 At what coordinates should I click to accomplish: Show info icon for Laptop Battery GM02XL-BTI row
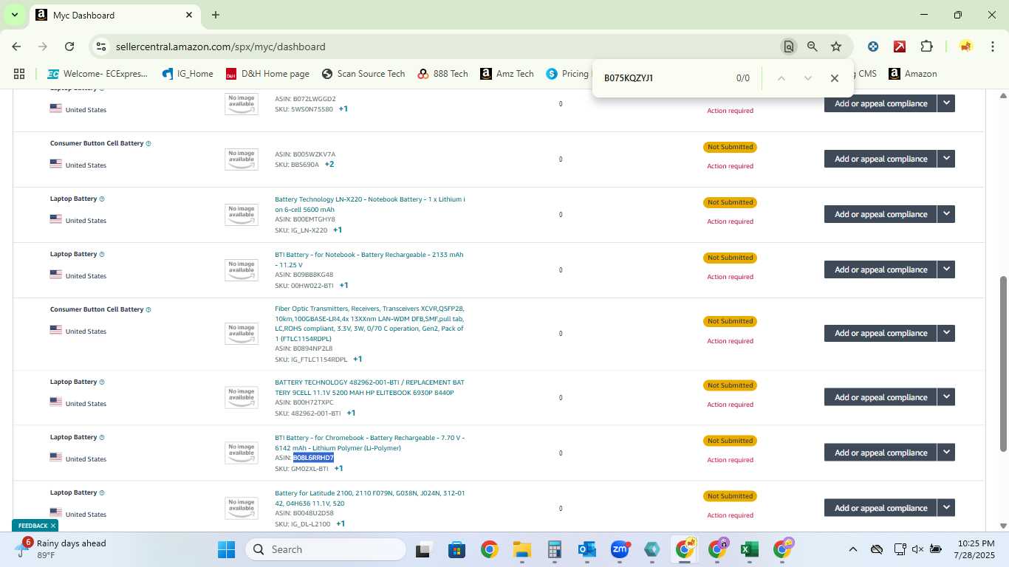[102, 437]
